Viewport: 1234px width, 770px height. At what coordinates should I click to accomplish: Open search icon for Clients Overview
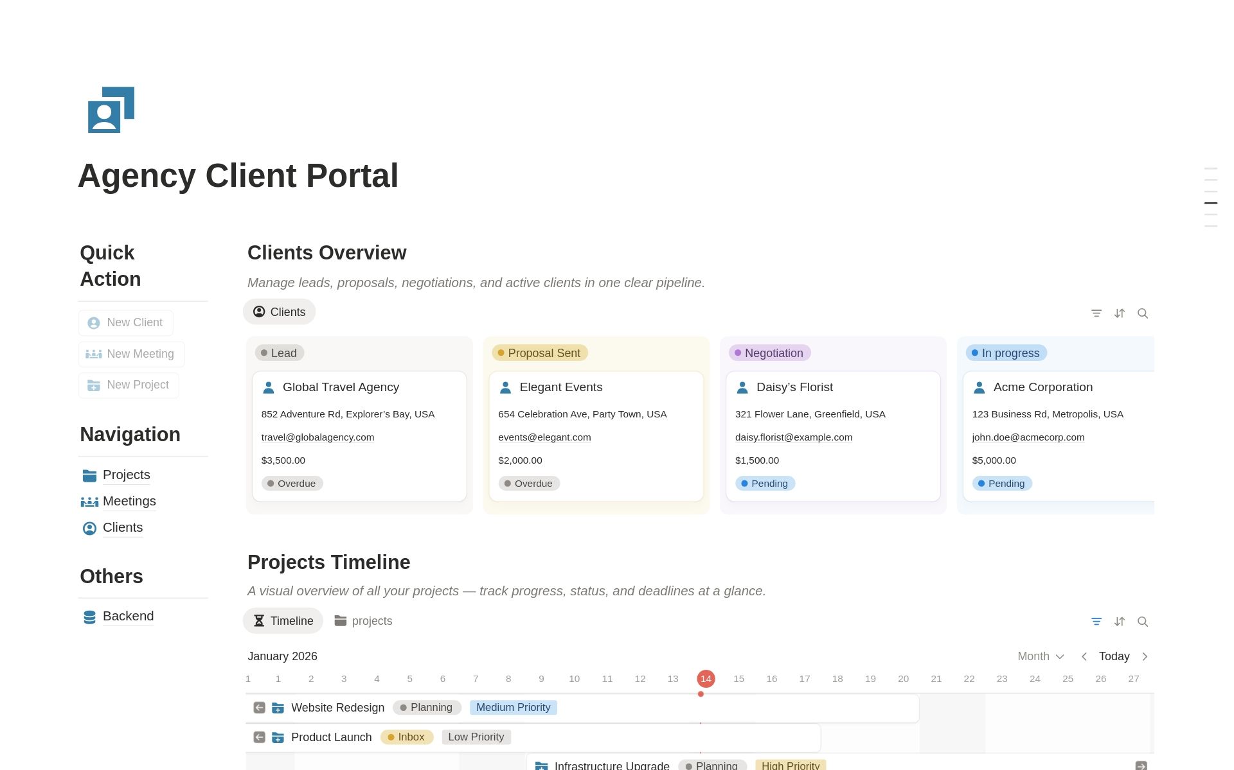(x=1143, y=313)
